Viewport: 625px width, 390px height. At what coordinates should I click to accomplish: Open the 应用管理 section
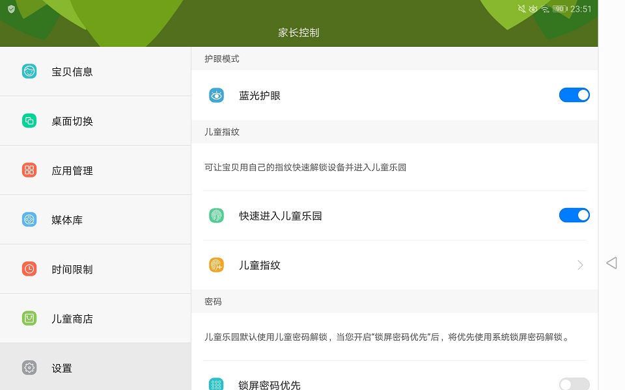[x=96, y=170]
